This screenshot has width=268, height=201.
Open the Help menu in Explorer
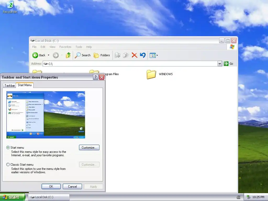(89, 47)
